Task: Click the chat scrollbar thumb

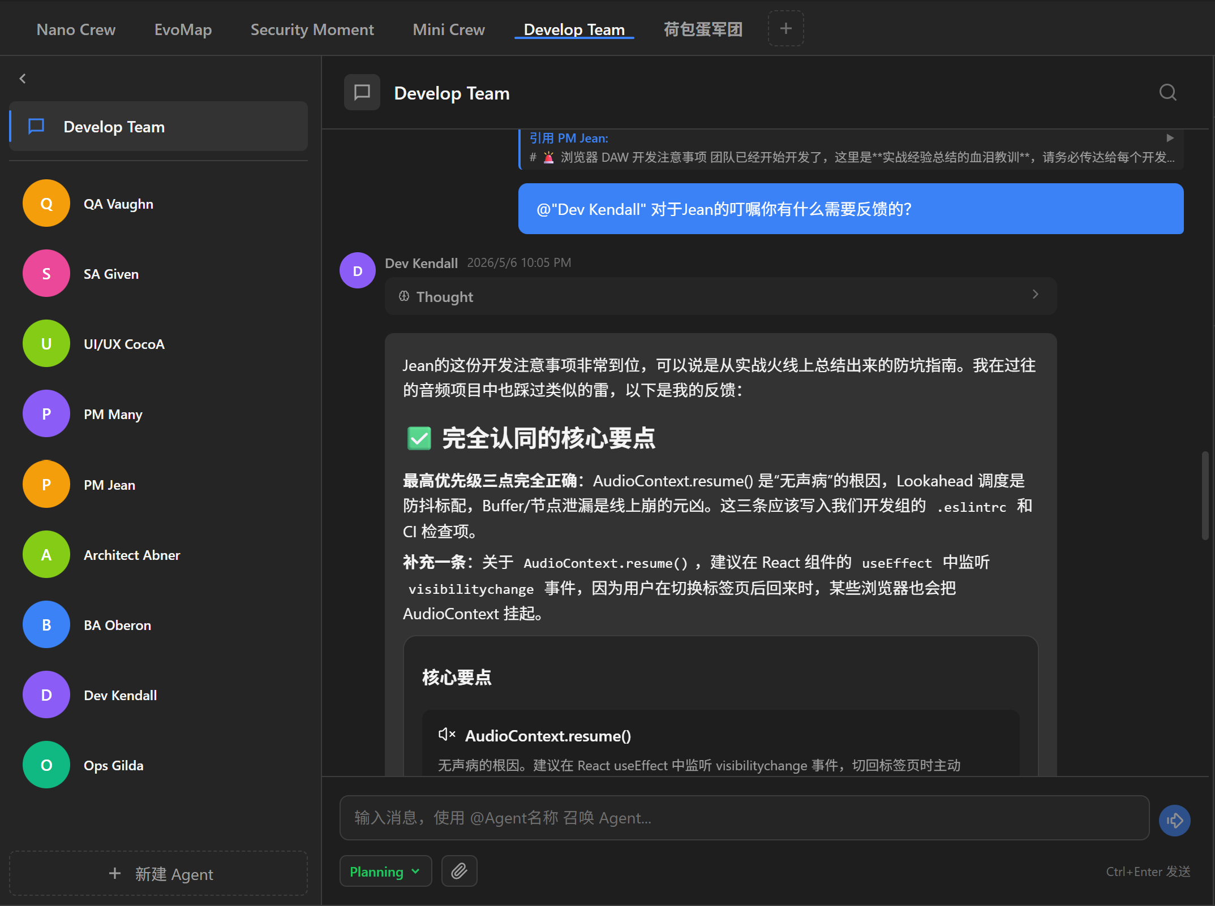Action: click(1205, 495)
